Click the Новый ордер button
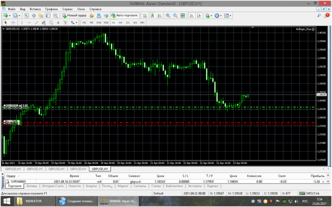 tap(75, 16)
